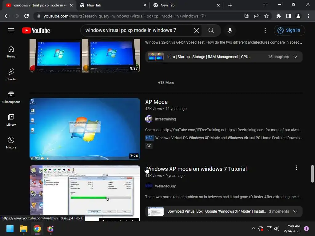This screenshot has height=236, width=315.
Task: Close the second New Tab
Action: (x=145, y=6)
